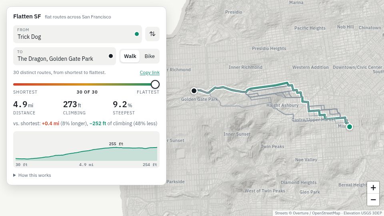The height and width of the screenshot is (216, 384).
Task: Zoom out on the map
Action: pyautogui.click(x=373, y=200)
